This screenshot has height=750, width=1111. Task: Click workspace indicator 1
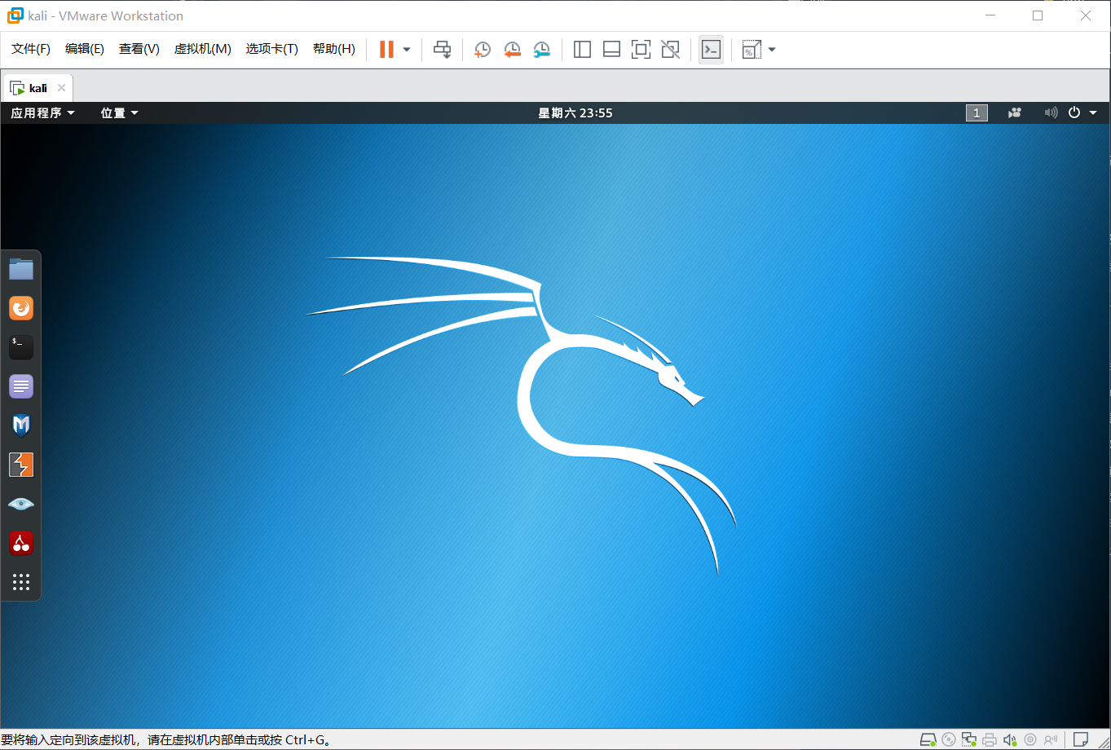tap(977, 113)
